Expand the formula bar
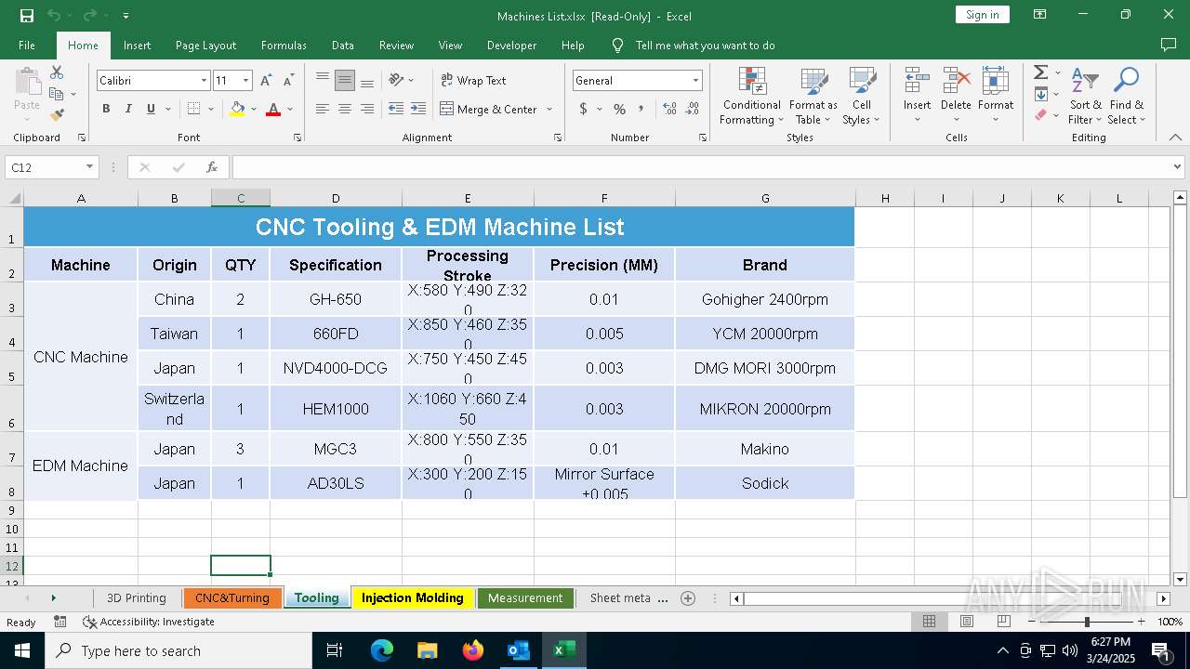This screenshot has width=1190, height=669. tap(1179, 167)
